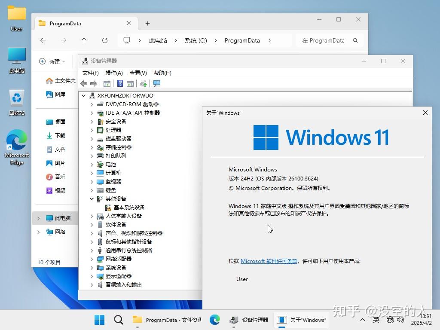Image resolution: width=440 pixels, height=330 pixels.
Task: Open taskbar Search magnifier
Action: click(119, 320)
